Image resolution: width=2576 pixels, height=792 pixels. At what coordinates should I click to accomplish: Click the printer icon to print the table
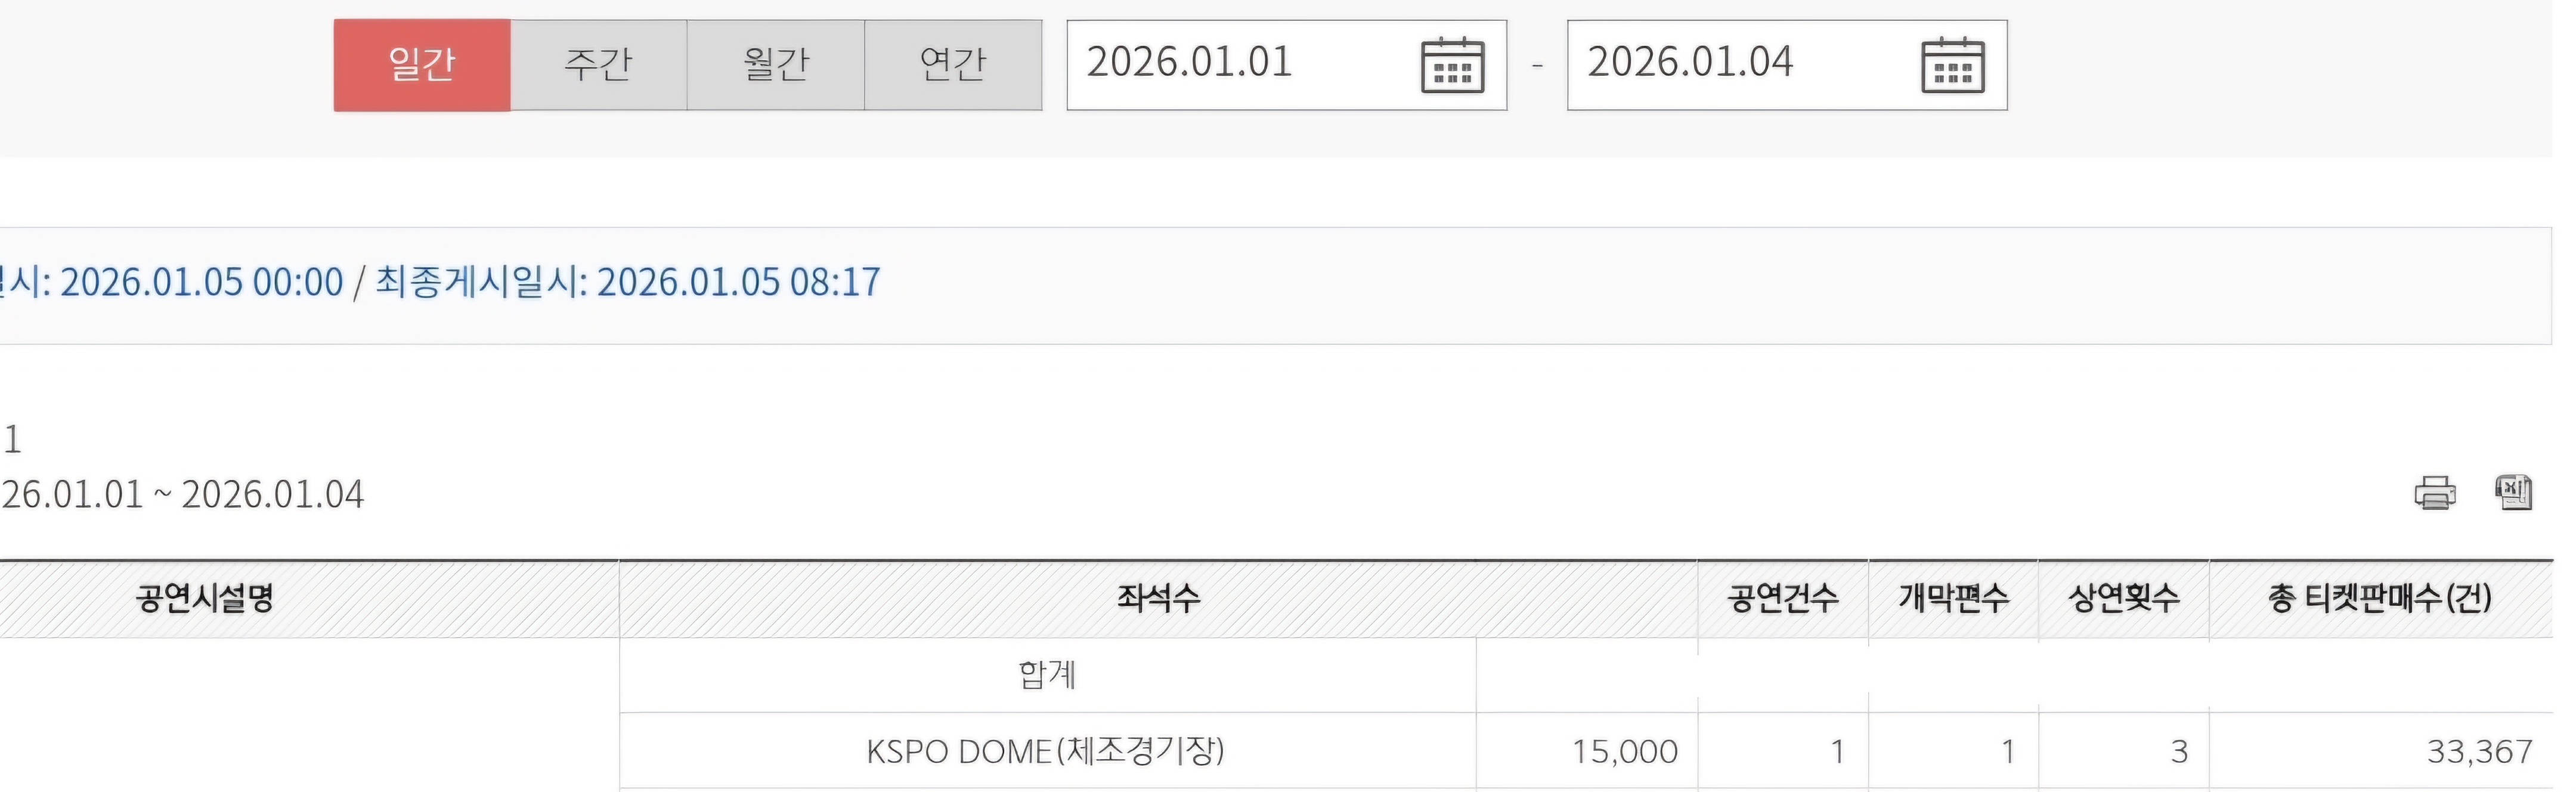[2434, 493]
